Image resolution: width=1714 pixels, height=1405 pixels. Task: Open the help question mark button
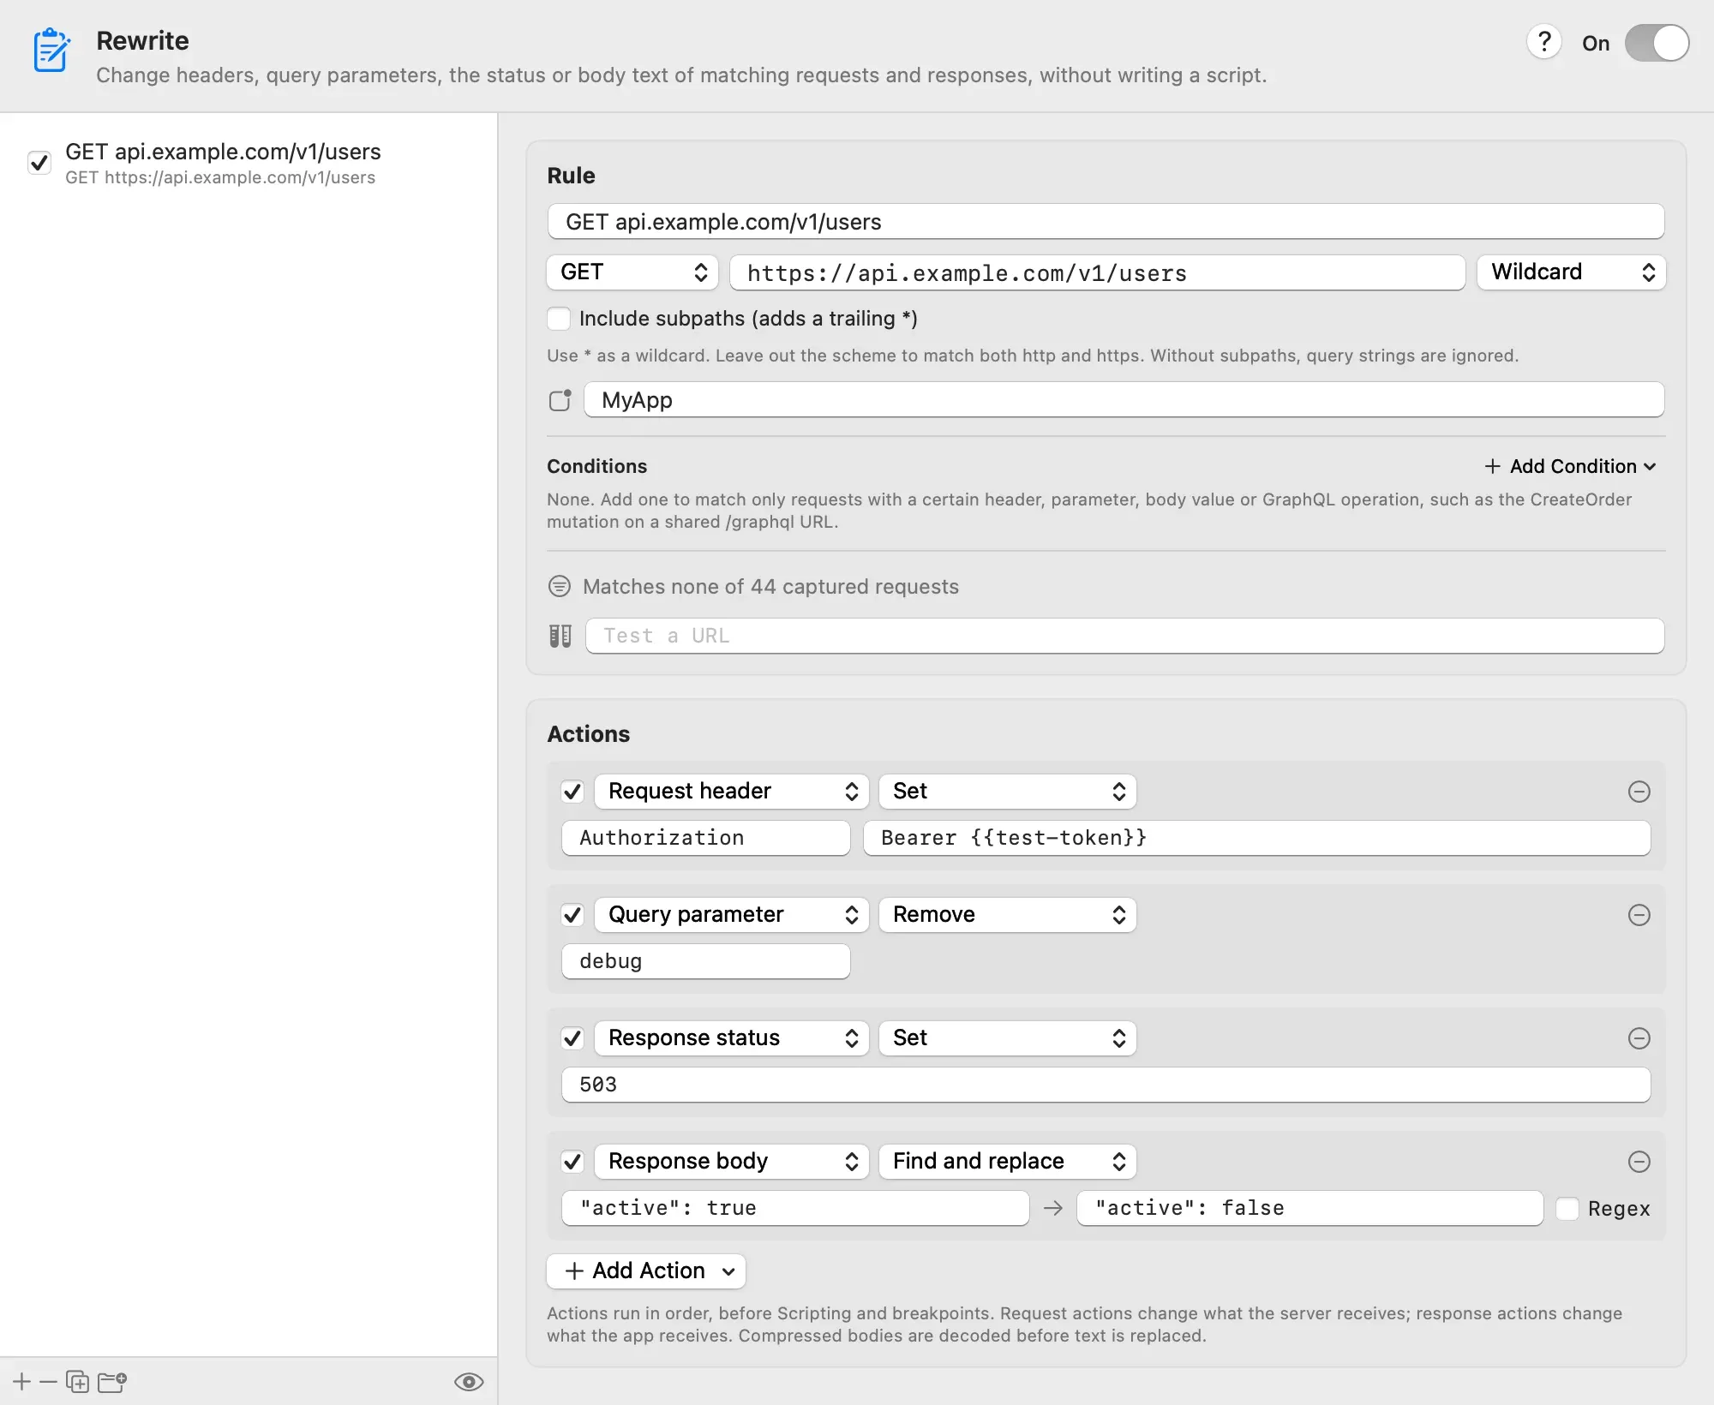[1544, 42]
